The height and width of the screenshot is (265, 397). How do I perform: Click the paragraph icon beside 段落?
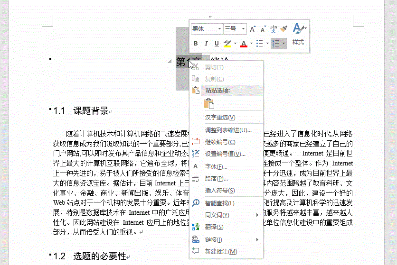(x=196, y=179)
